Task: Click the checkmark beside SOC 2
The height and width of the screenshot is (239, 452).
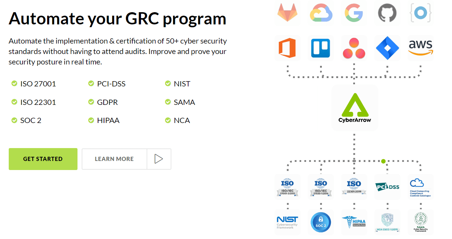Action: (14, 120)
